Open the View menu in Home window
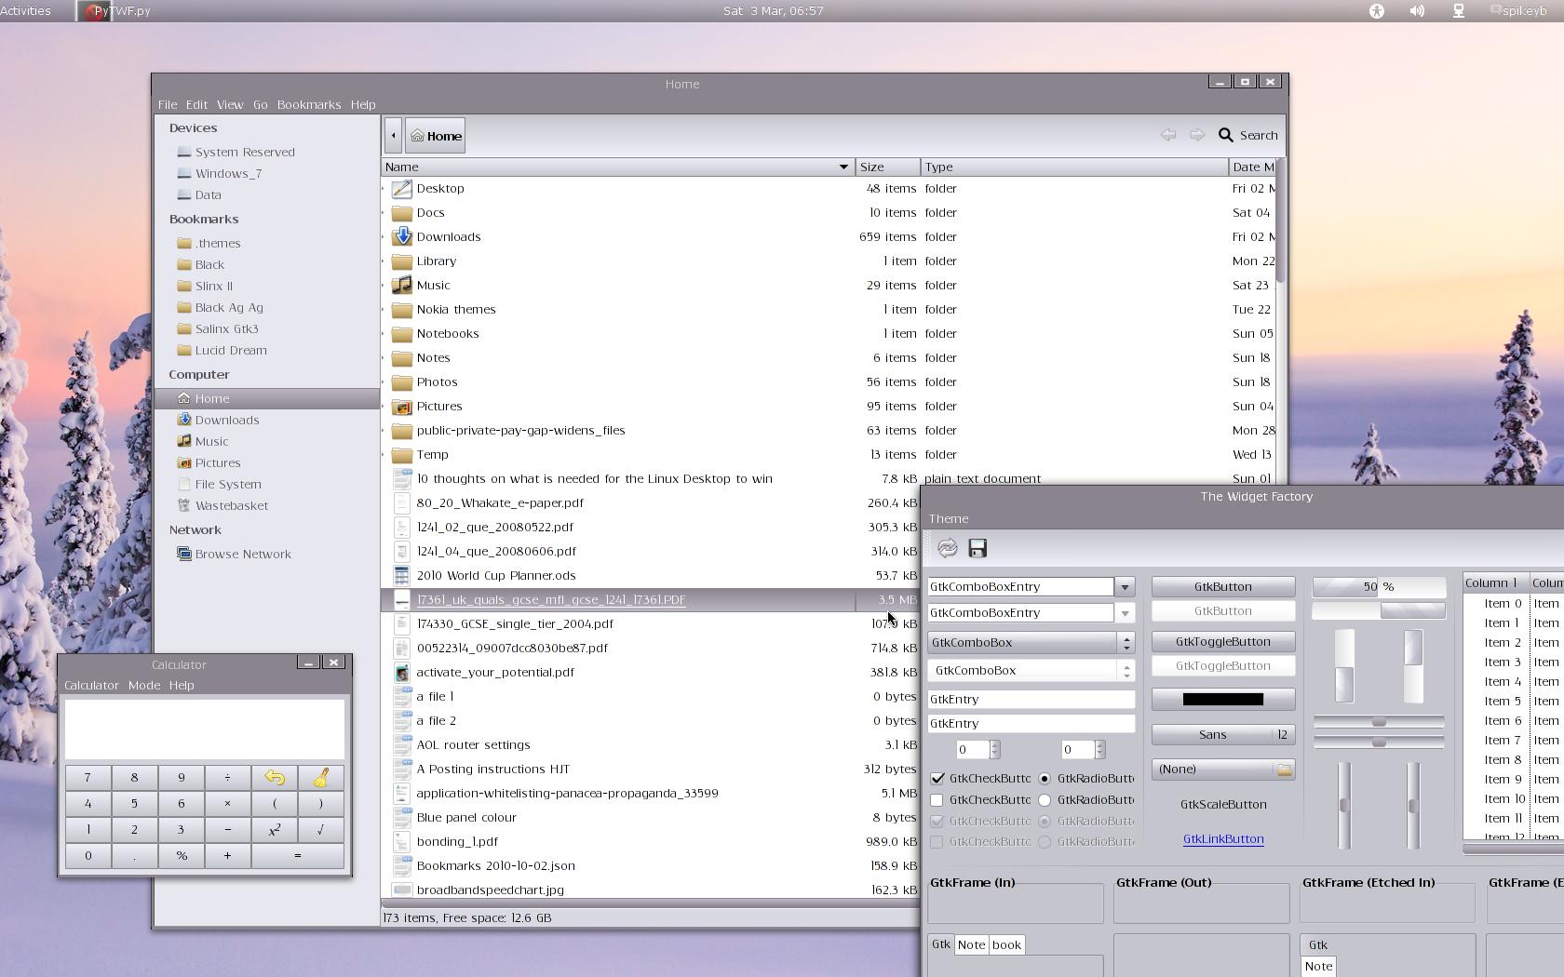The image size is (1564, 977). (x=230, y=104)
